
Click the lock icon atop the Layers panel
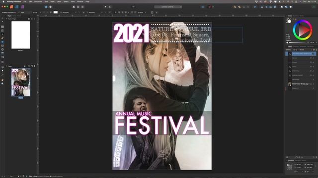click(x=316, y=49)
